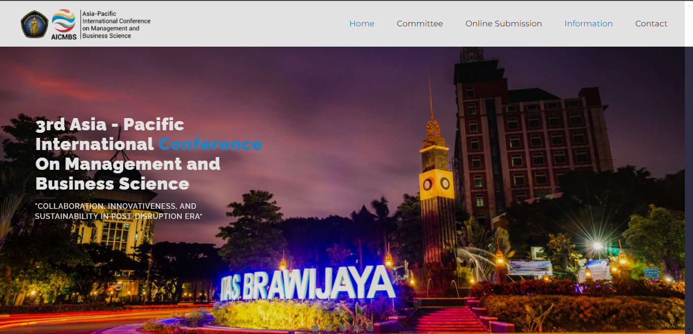Viewport: 693px width, 334px height.
Task: Go to the fifth carousel slide indicator
Action: (x=370, y=328)
